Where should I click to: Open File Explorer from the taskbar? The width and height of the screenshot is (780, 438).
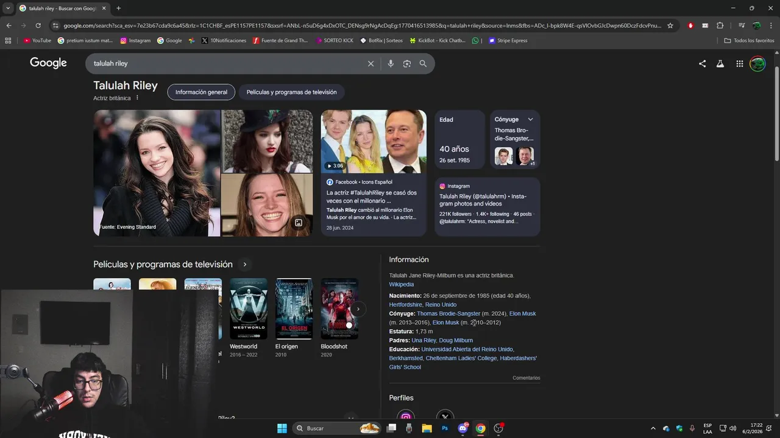click(x=427, y=428)
